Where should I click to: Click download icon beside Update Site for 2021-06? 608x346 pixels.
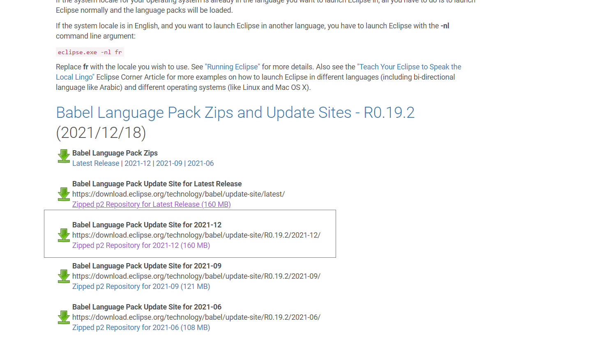point(64,317)
